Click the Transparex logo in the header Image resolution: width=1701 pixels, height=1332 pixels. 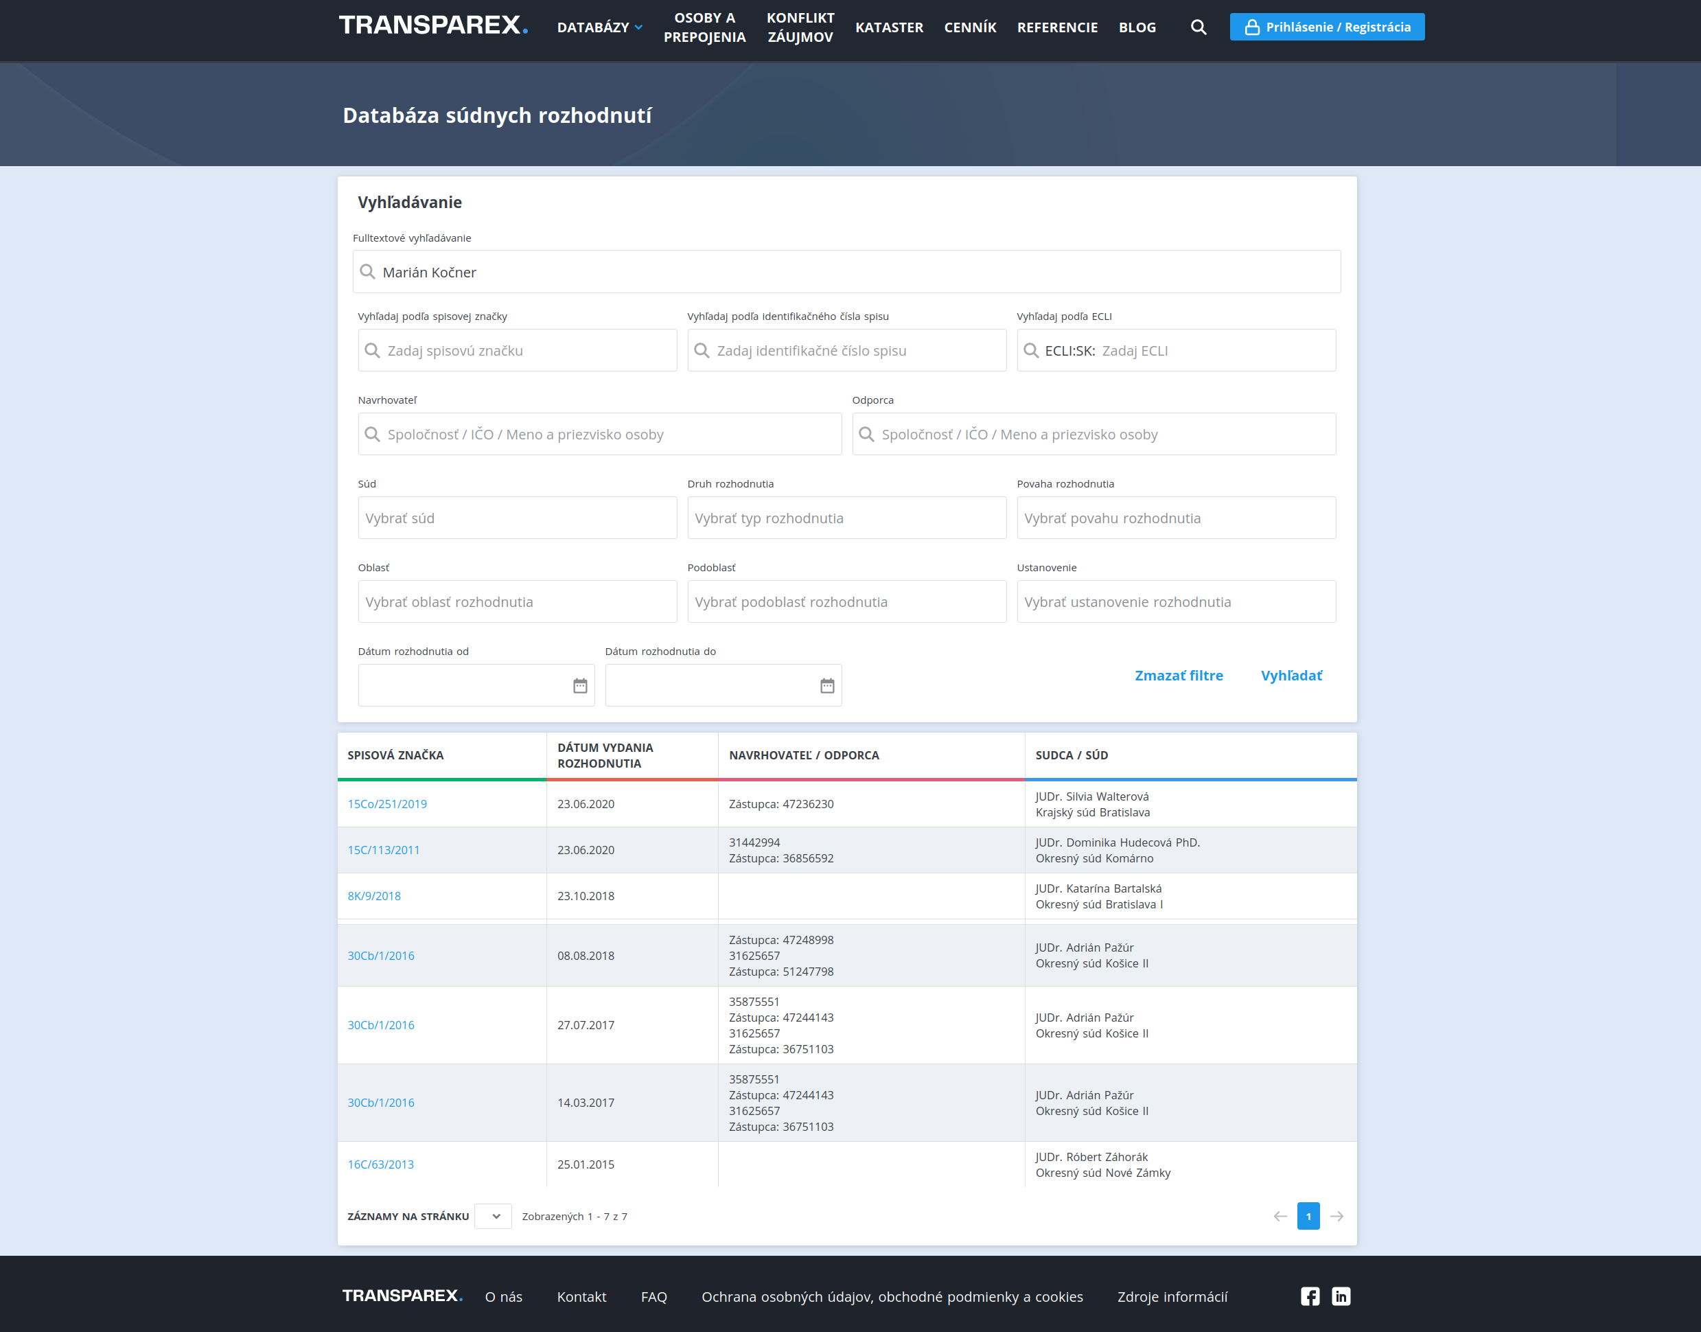433,25
